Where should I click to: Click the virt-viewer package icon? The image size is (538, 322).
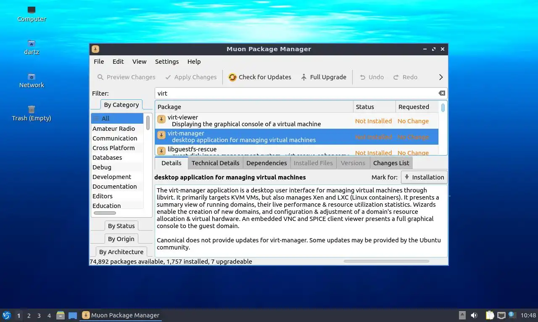(x=161, y=119)
